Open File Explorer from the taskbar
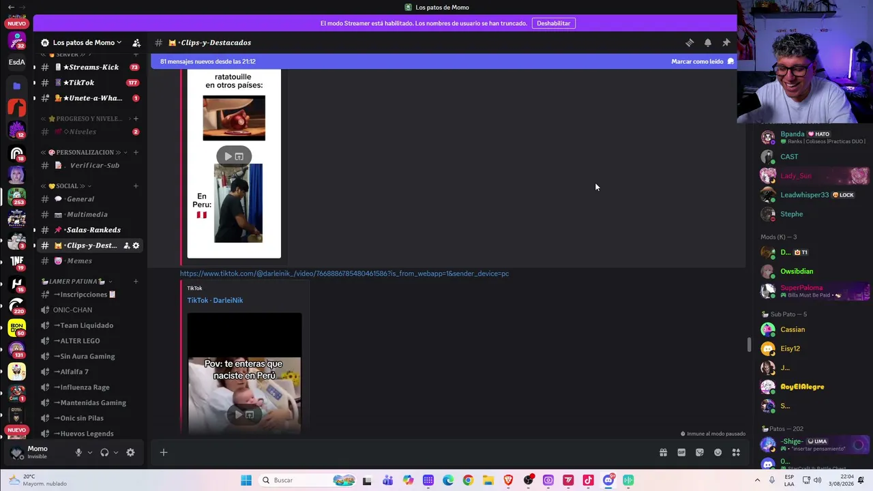This screenshot has width=873, height=491. (x=488, y=480)
